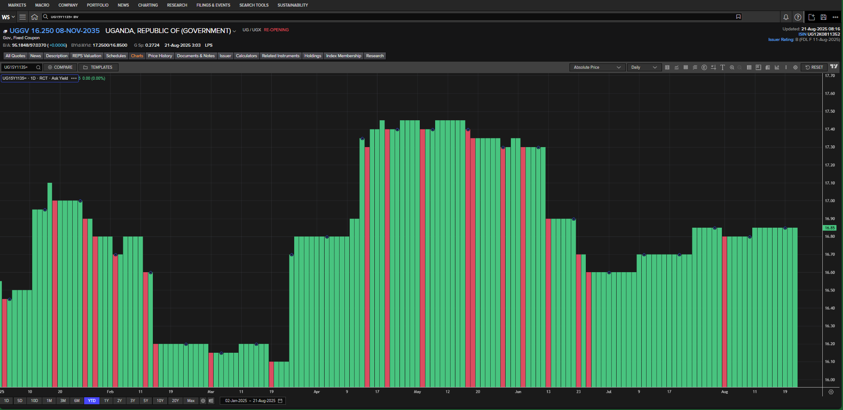Select the Max range toggle
This screenshot has height=410, width=843.
click(191, 401)
